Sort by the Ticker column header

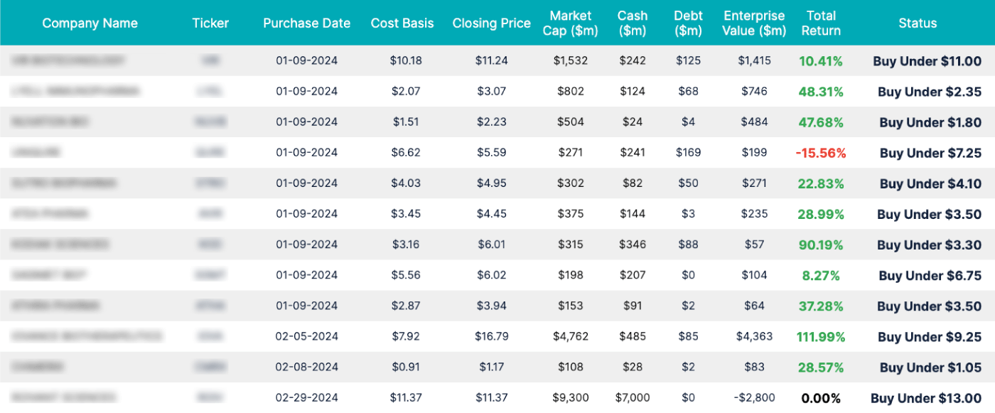coord(210,23)
